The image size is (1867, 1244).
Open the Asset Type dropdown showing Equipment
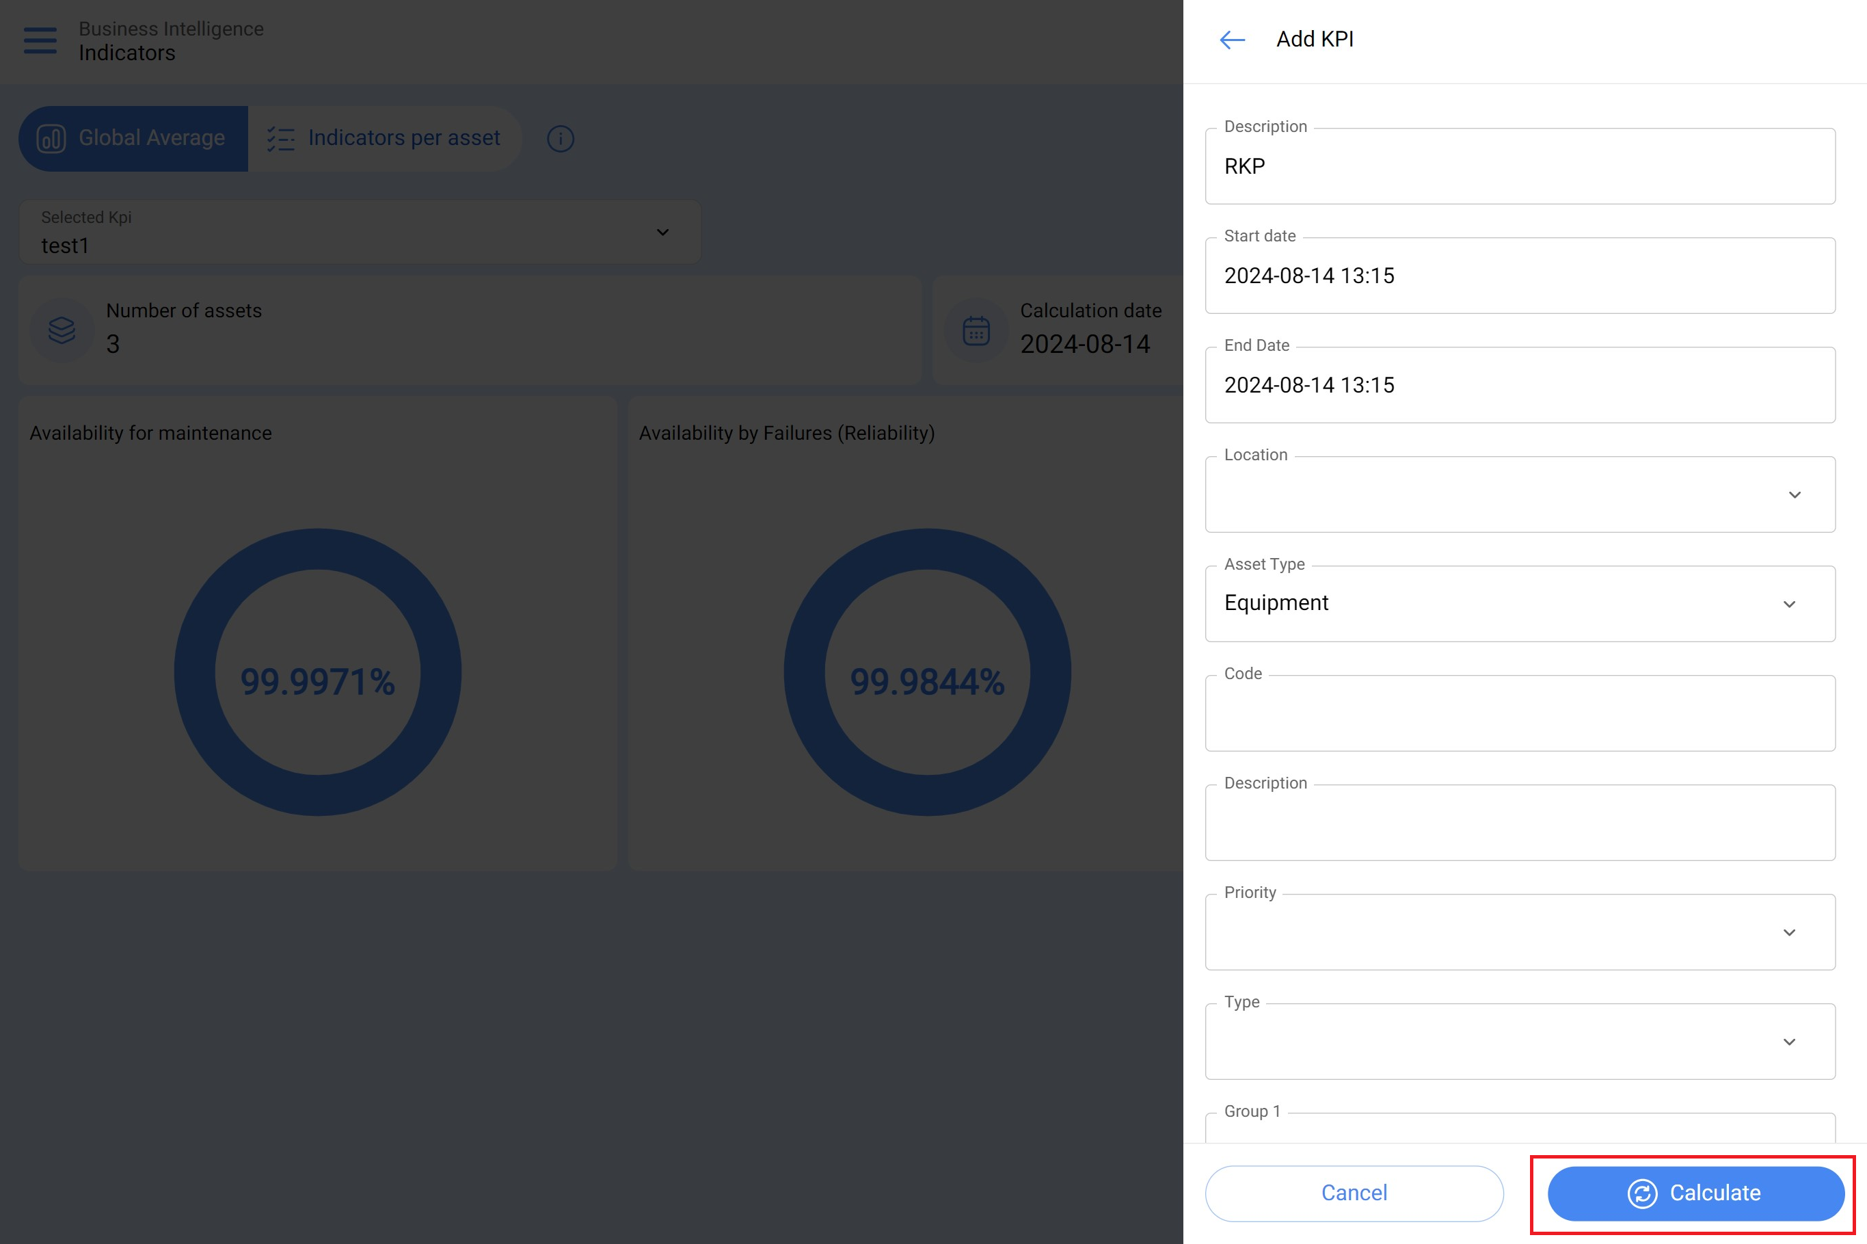(1520, 604)
